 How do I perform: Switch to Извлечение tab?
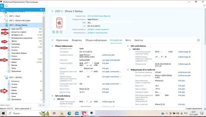pos(62,40)
